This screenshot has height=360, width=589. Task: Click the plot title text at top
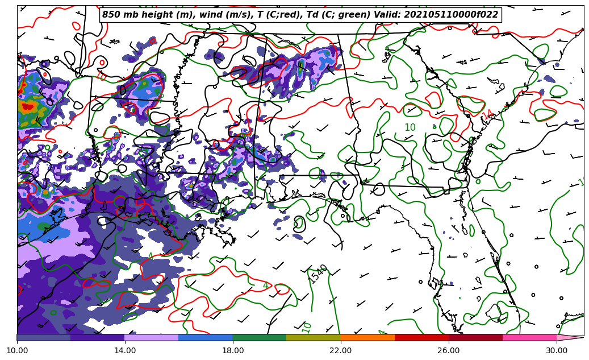pos(300,15)
